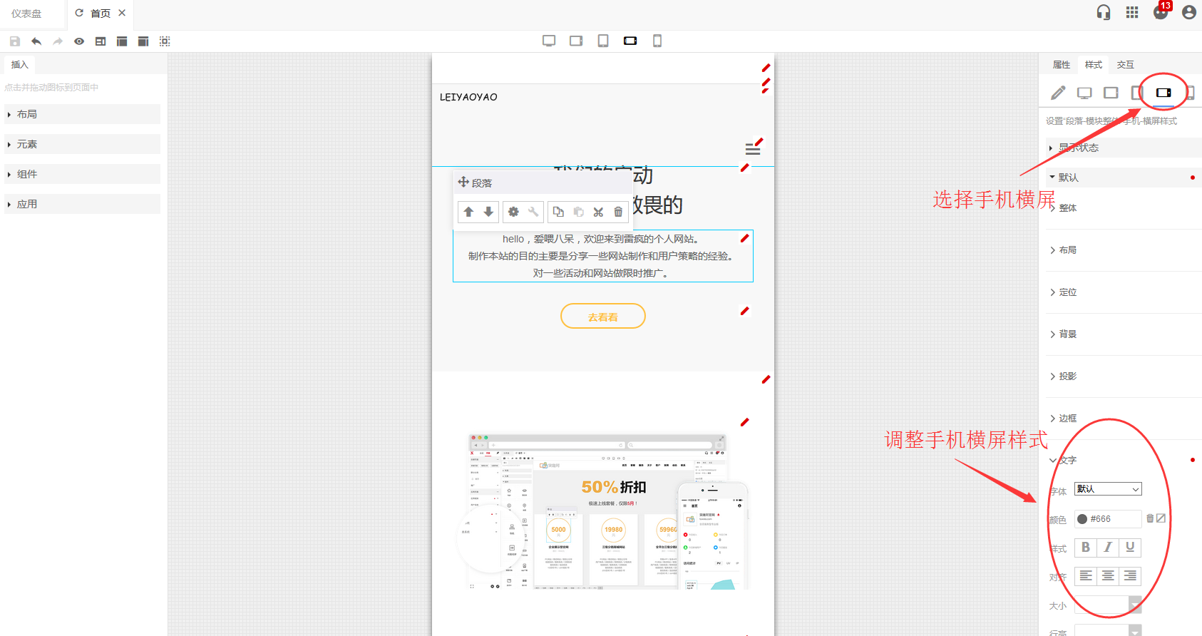Move the paragraph up with the up arrow
Viewport: 1202px width, 636px height.
coord(468,212)
